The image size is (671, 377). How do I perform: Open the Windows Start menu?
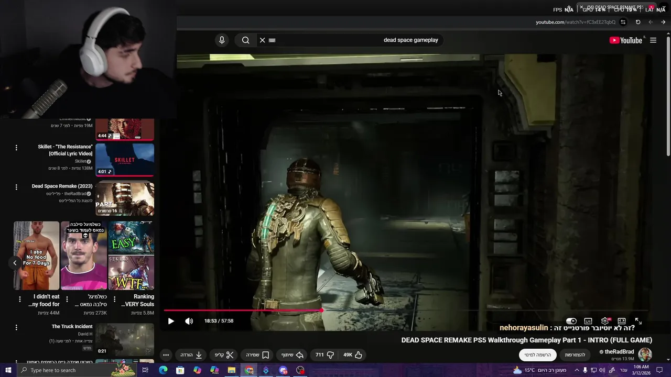(x=8, y=370)
